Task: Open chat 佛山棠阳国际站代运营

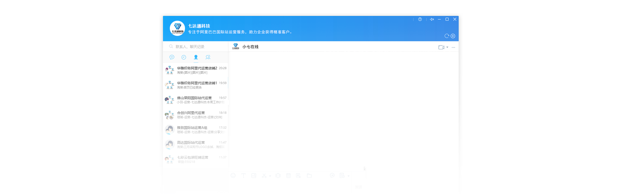Action: click(x=196, y=100)
